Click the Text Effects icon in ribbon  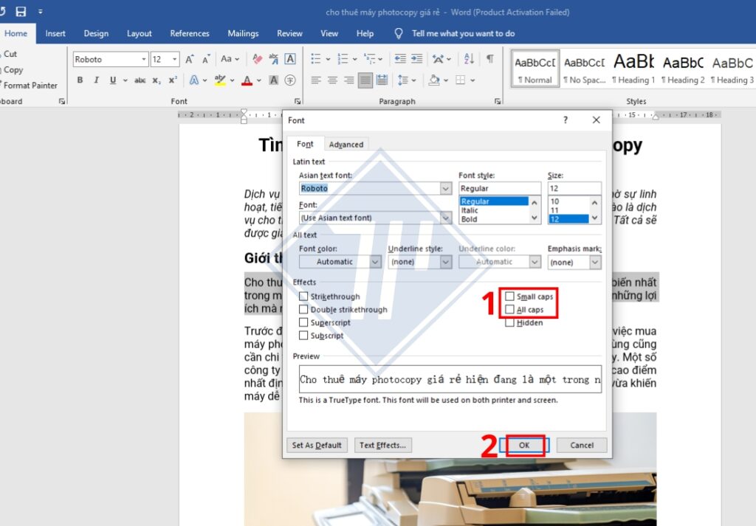coord(194,80)
